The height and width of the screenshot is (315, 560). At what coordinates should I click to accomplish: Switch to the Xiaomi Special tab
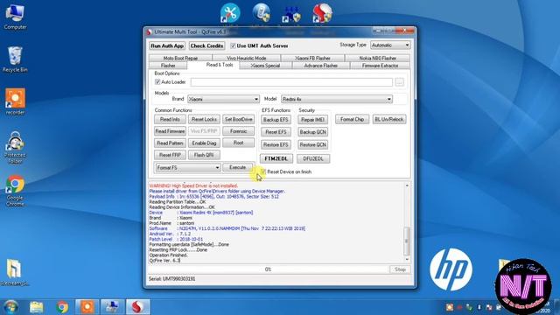pos(265,66)
